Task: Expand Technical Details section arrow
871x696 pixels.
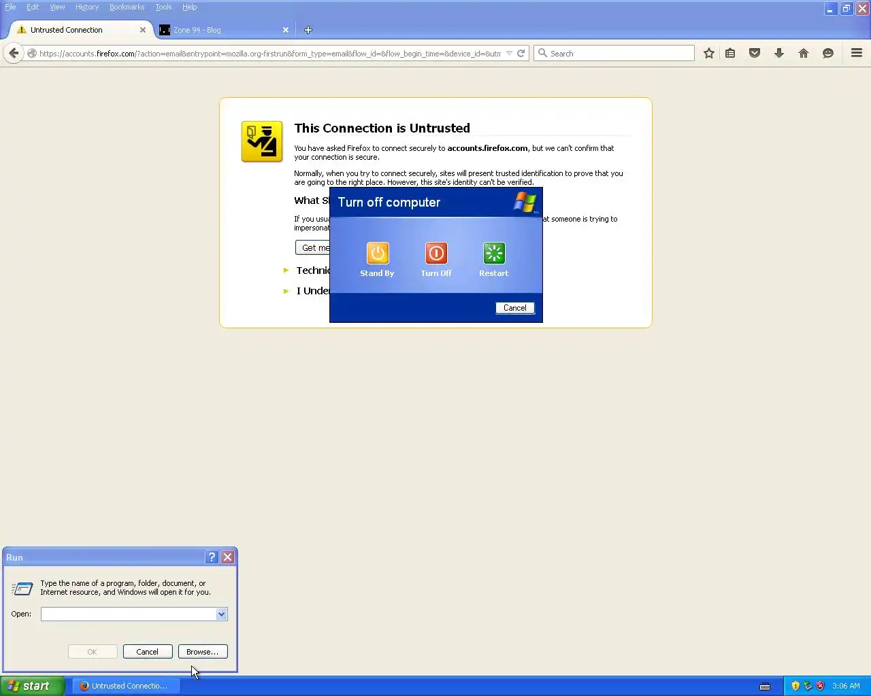Action: pos(286,271)
